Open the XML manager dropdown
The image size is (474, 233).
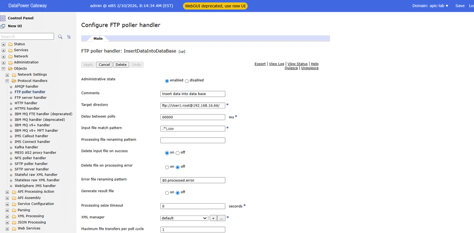click(x=184, y=218)
